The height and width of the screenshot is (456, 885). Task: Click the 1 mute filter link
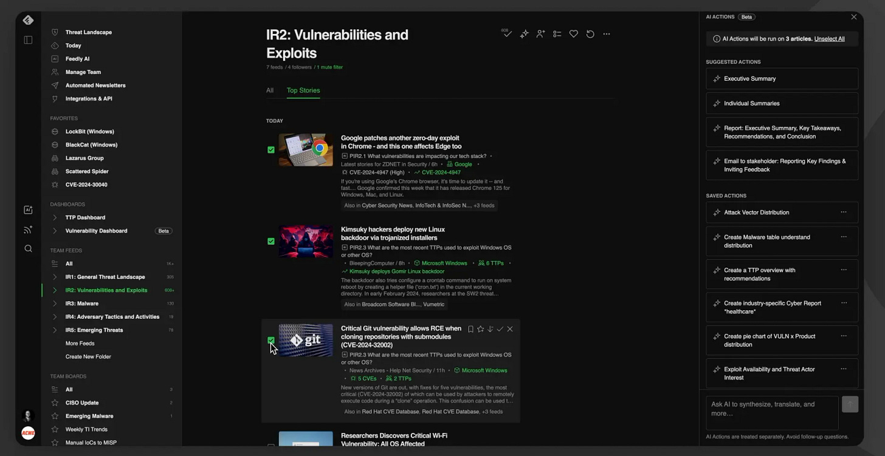(x=329, y=67)
